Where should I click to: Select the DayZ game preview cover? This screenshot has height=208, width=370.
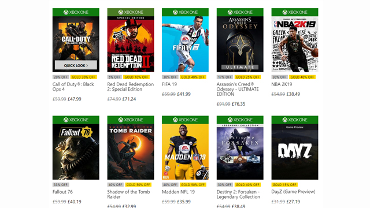pyautogui.click(x=295, y=151)
